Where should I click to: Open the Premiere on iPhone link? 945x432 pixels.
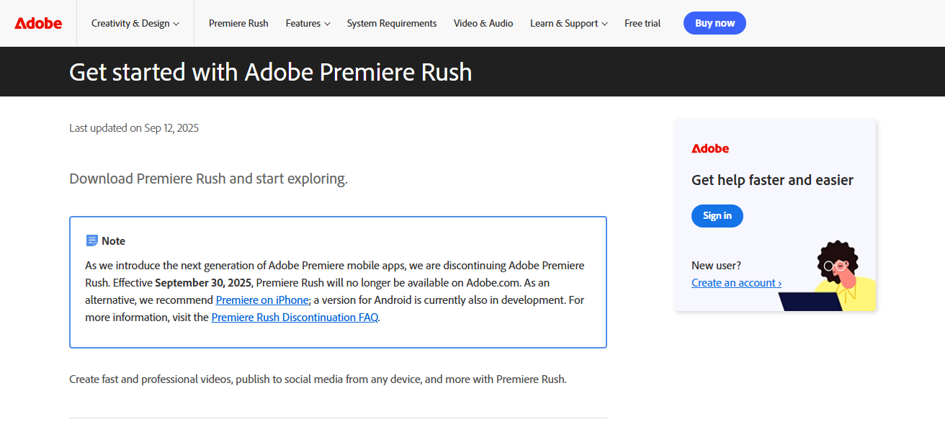pyautogui.click(x=262, y=300)
